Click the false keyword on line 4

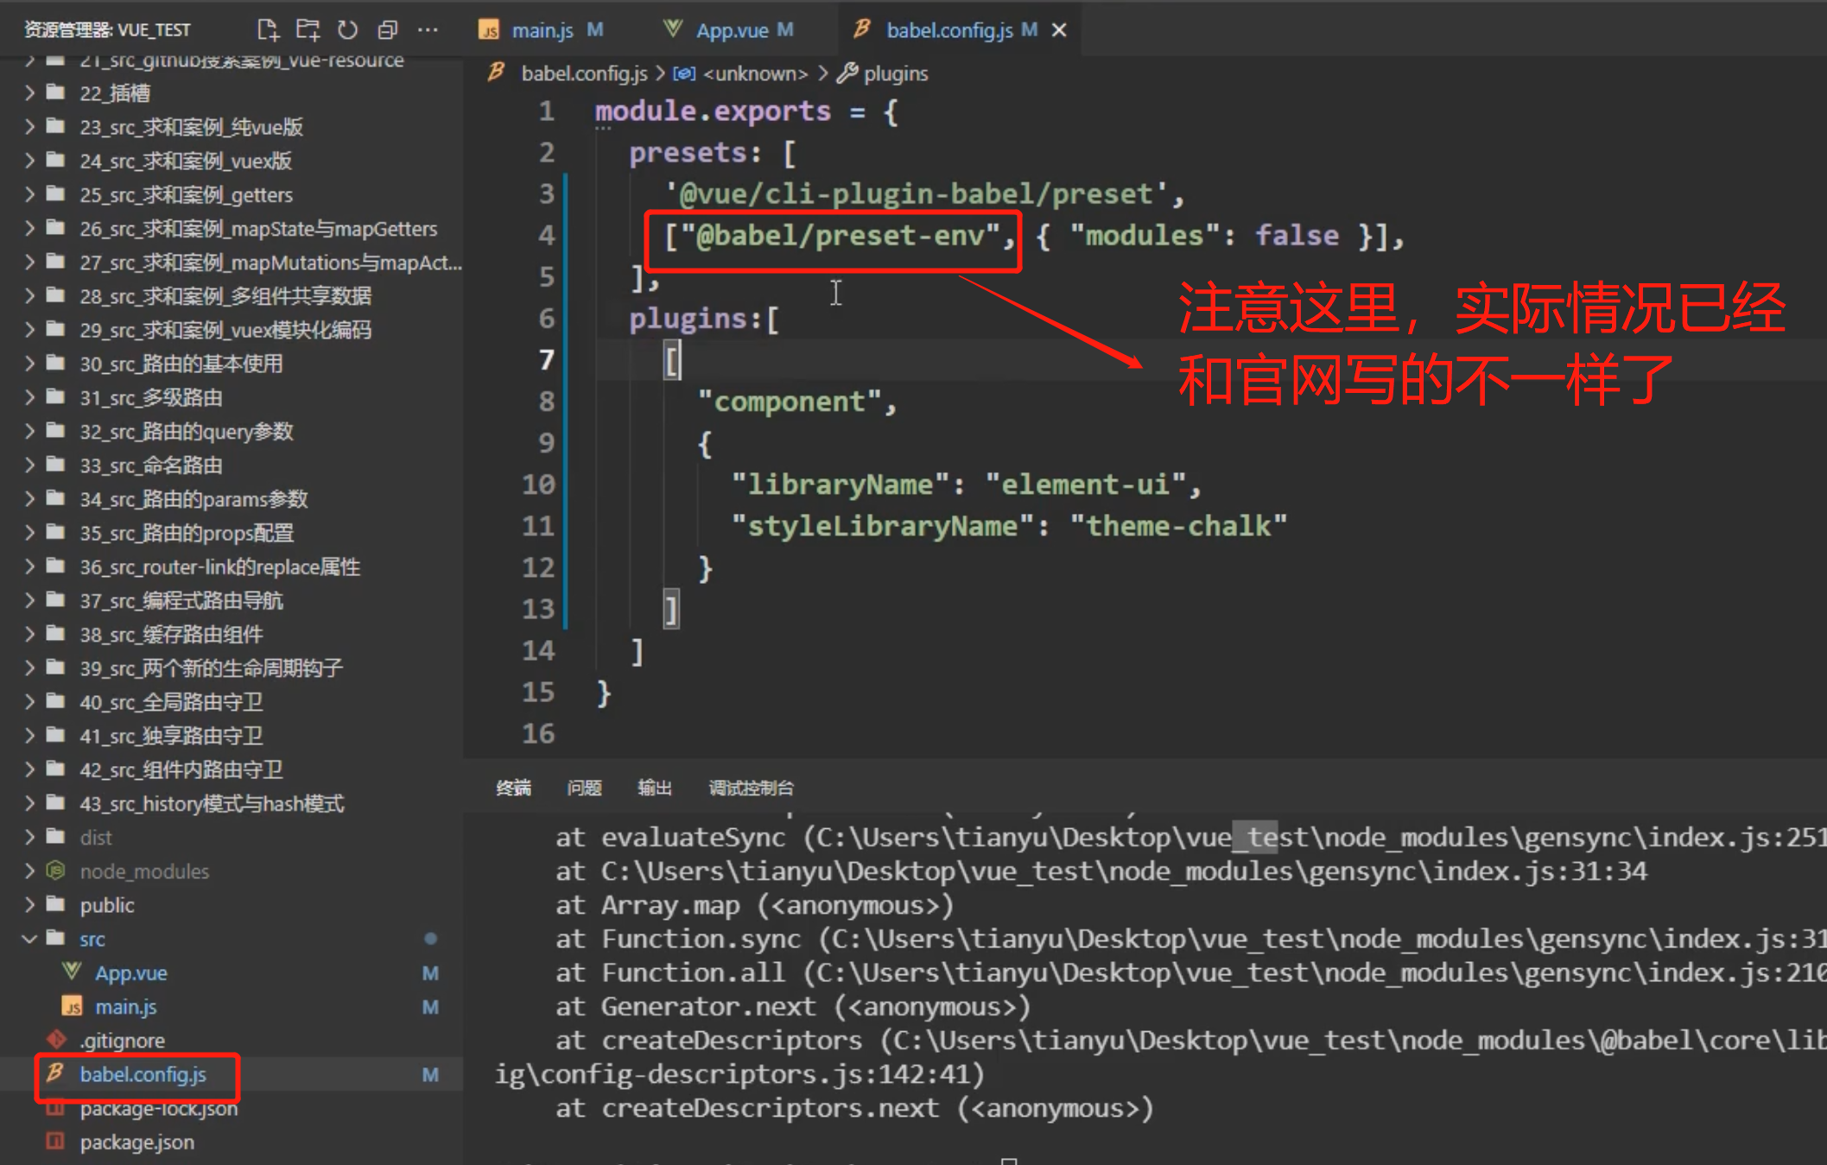coord(1297,236)
